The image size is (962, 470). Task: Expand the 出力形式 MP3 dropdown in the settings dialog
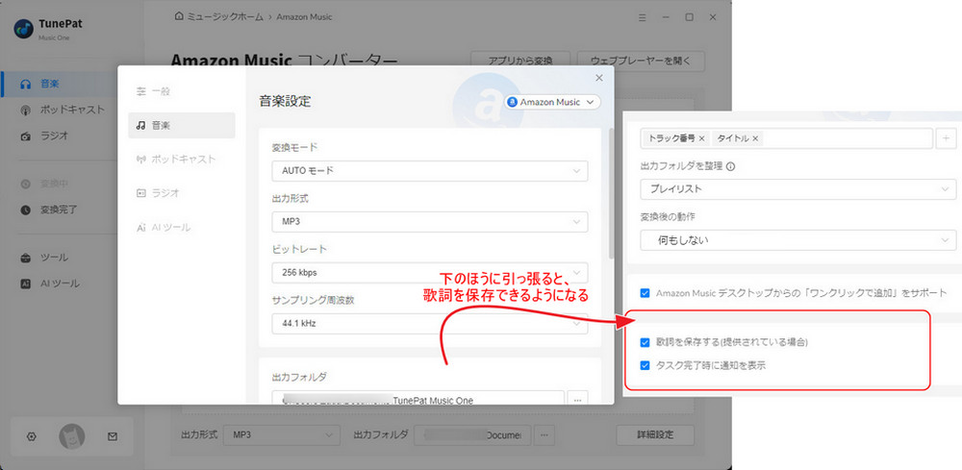pyautogui.click(x=429, y=222)
